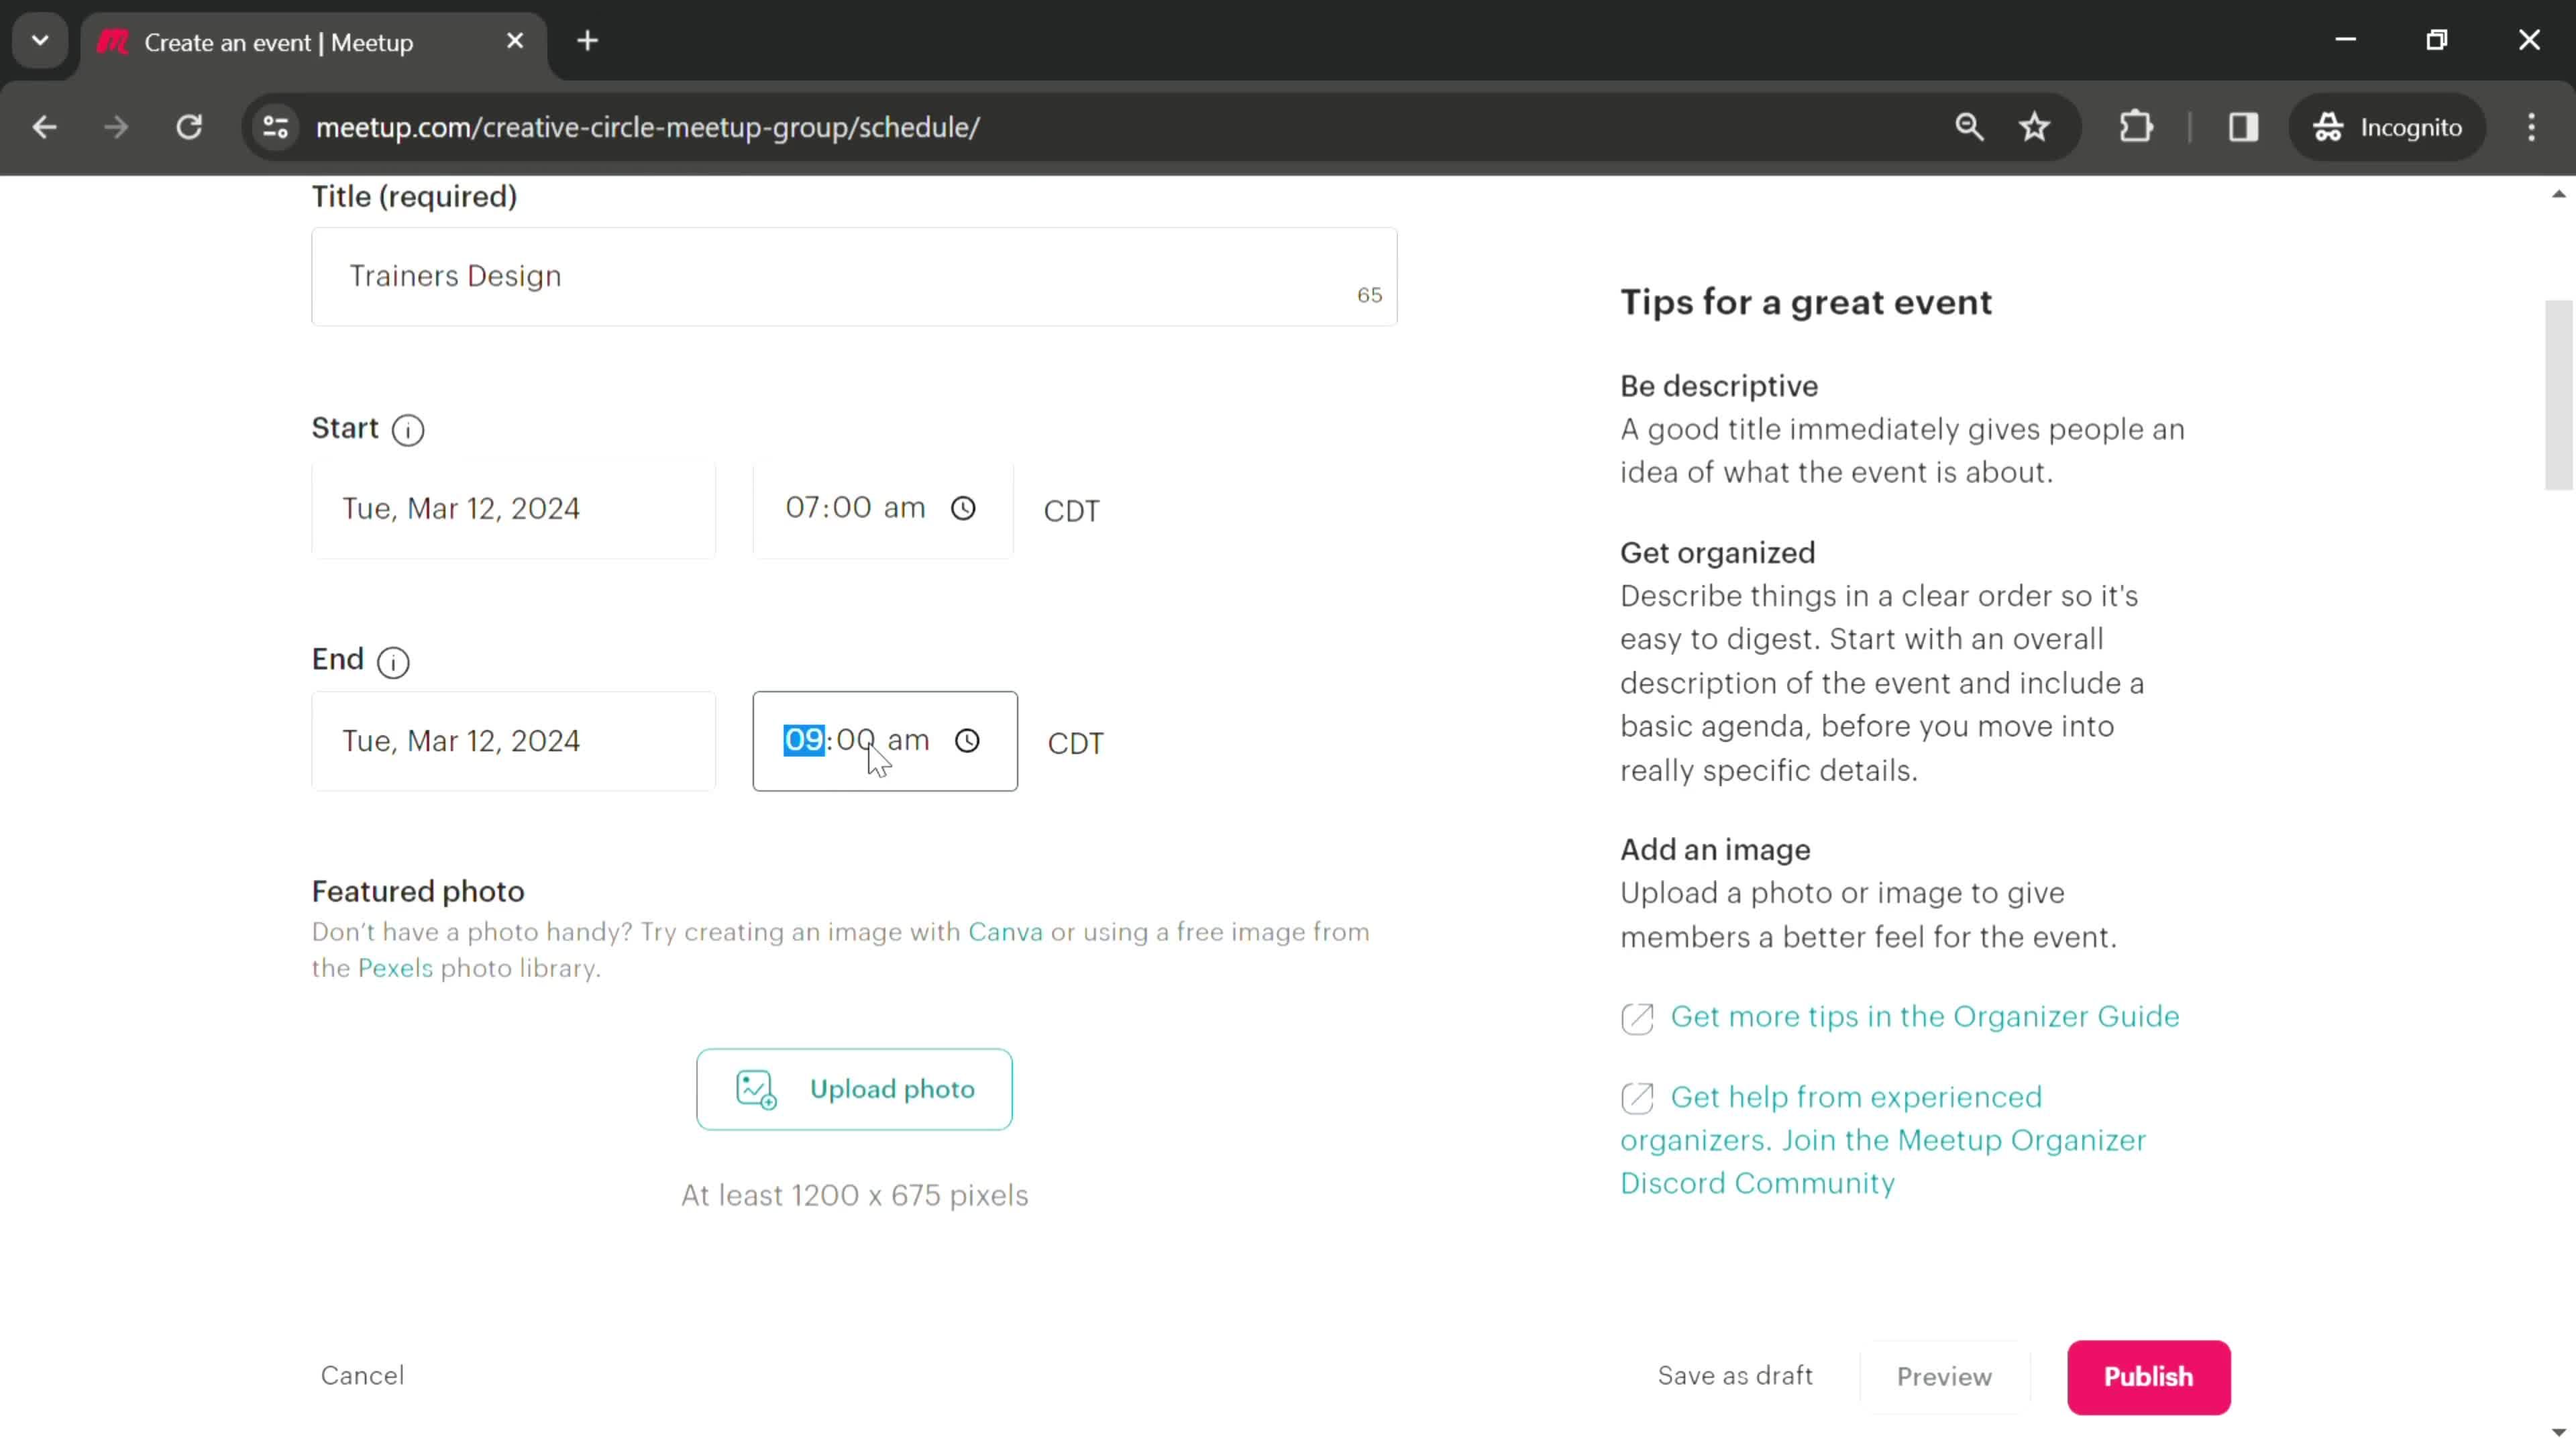The width and height of the screenshot is (2576, 1449).
Task: Click the Start date info tooltip icon
Action: click(x=409, y=430)
